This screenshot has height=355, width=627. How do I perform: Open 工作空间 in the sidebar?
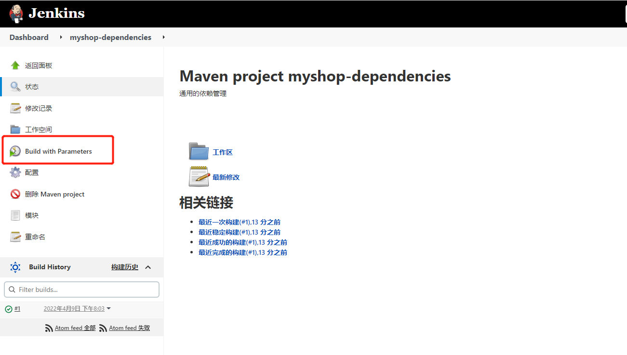pyautogui.click(x=39, y=130)
